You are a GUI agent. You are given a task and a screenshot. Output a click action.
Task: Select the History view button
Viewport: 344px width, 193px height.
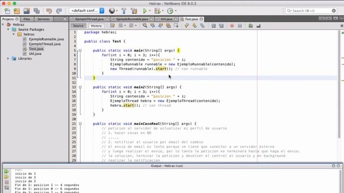[x=96, y=26]
